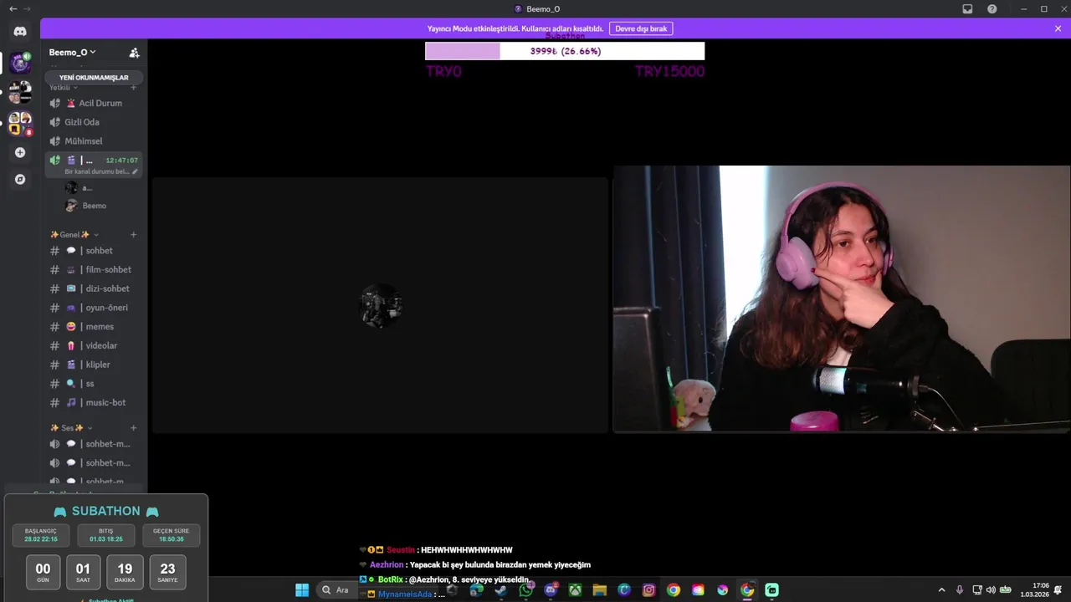Go back with the title bar arrow
The height and width of the screenshot is (602, 1071).
13,9
